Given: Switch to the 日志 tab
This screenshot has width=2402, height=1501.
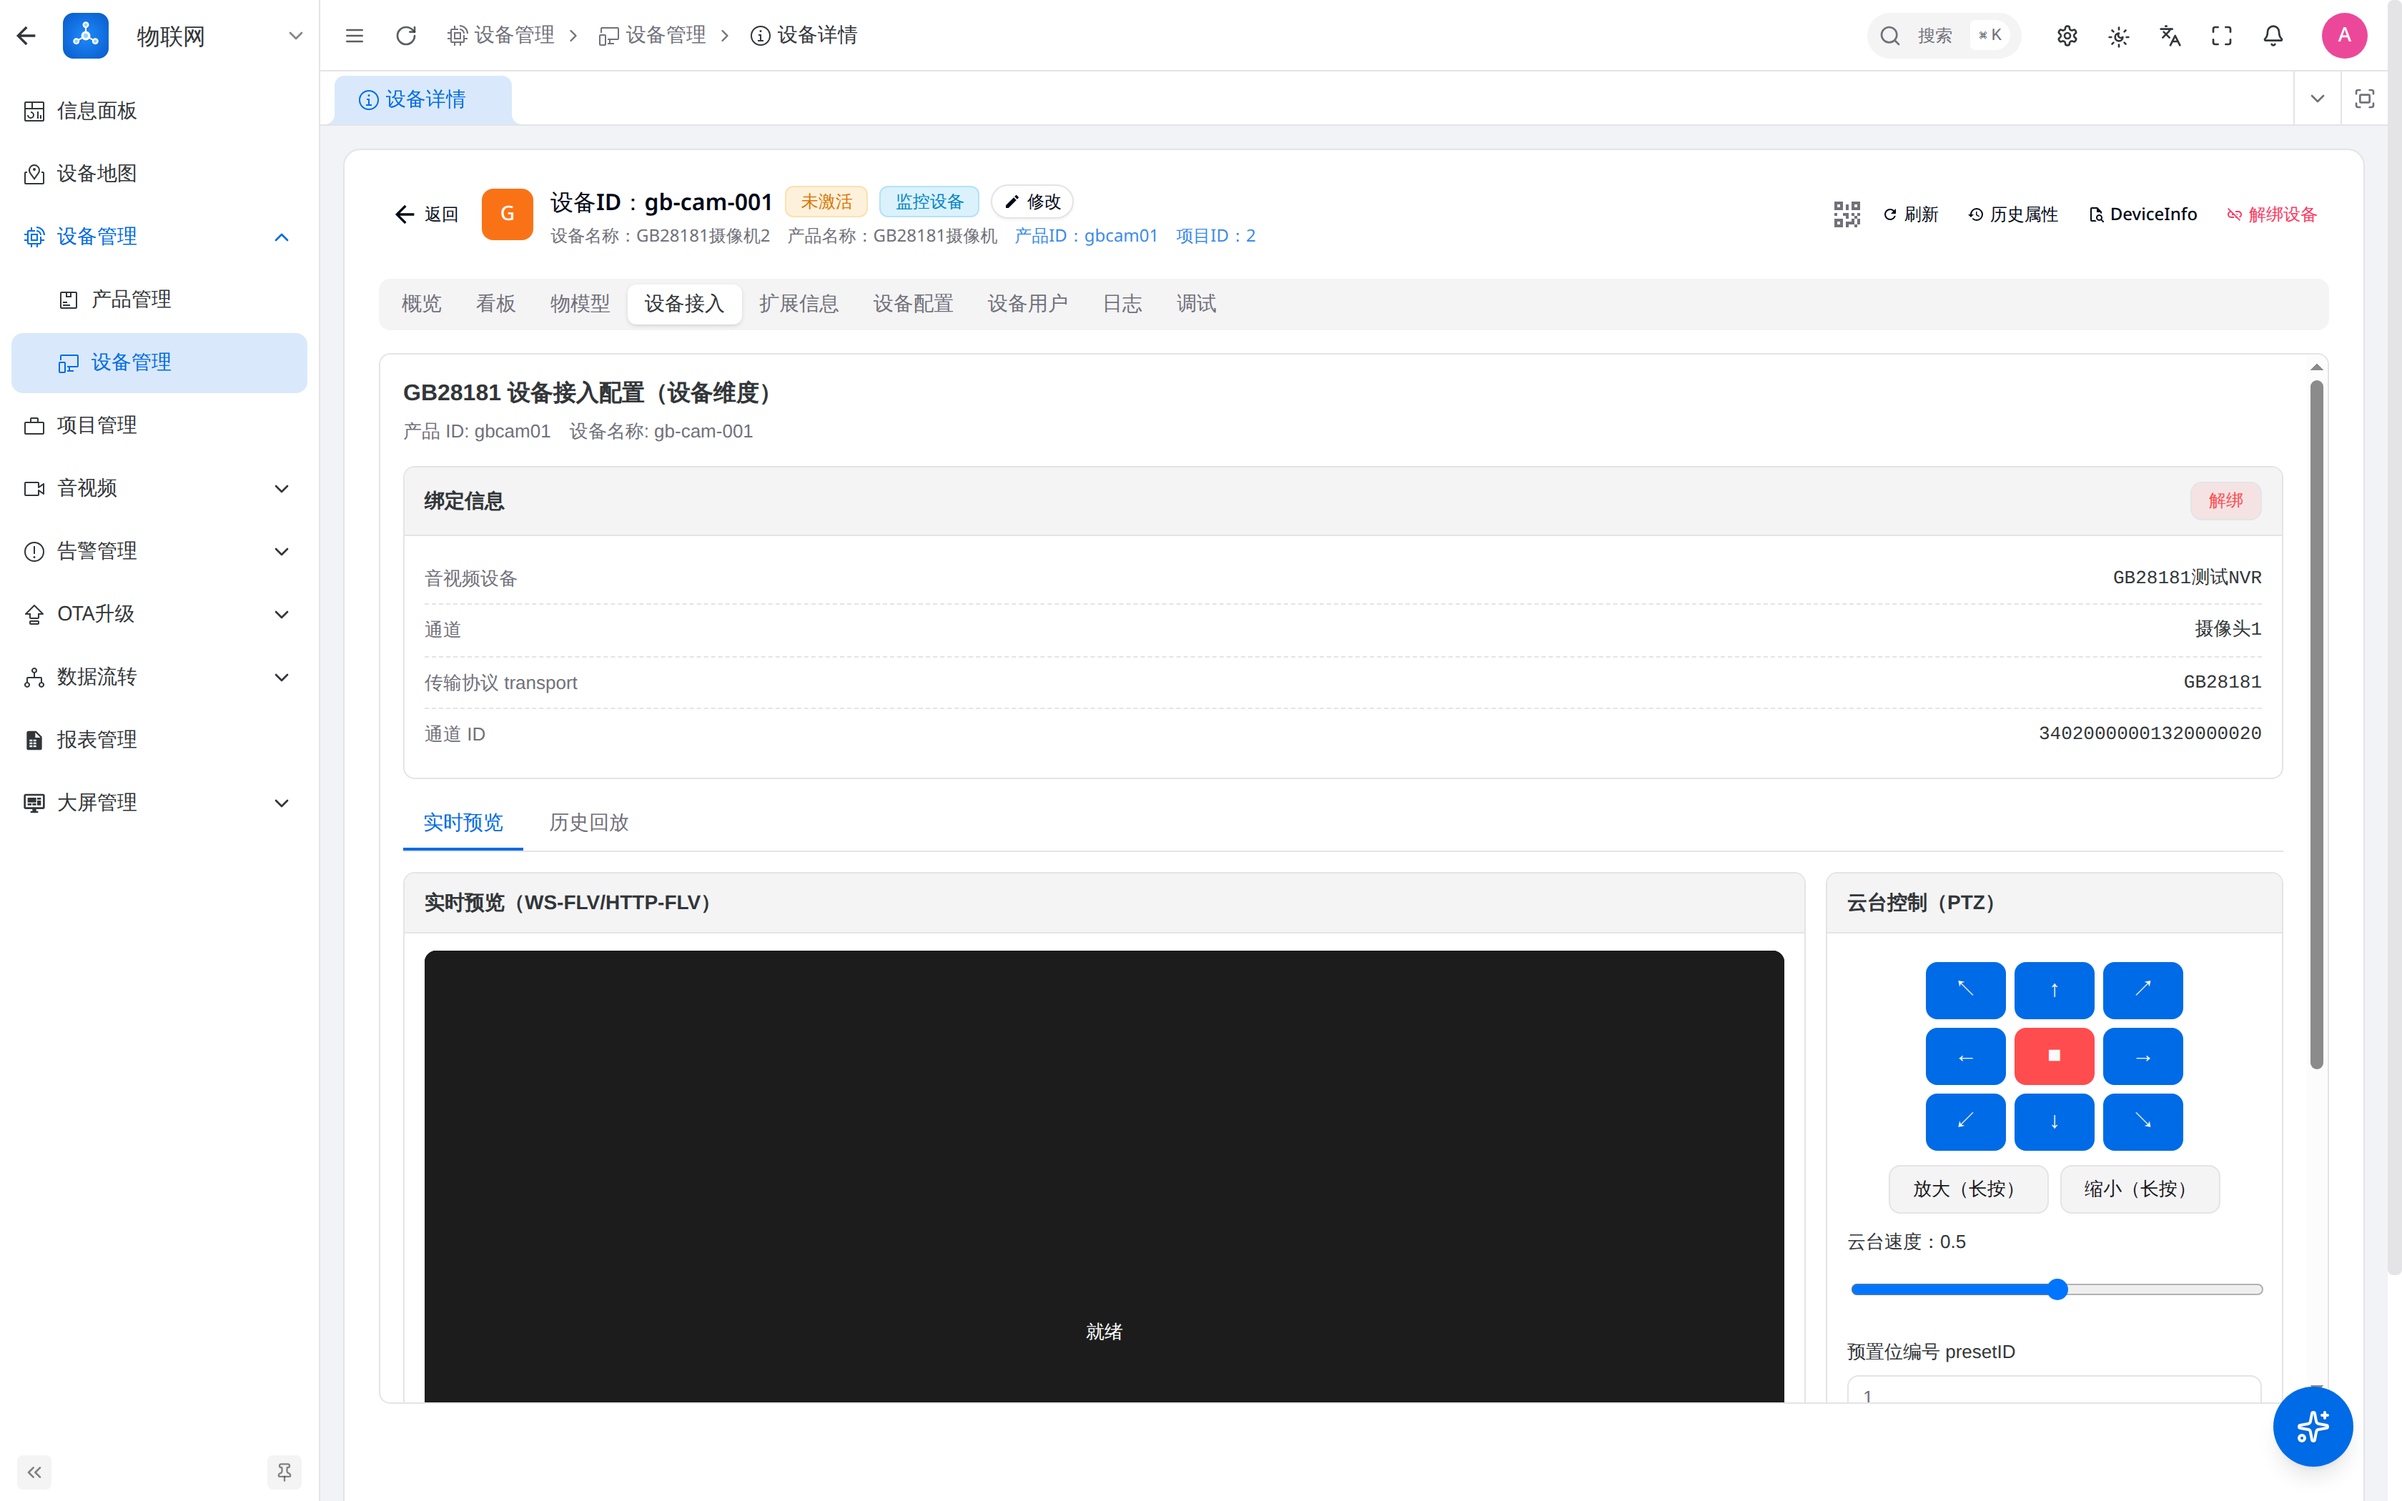Looking at the screenshot, I should pyautogui.click(x=1122, y=304).
